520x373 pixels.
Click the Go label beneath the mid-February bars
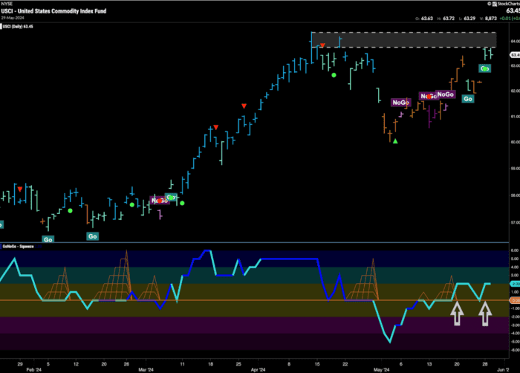click(x=93, y=236)
